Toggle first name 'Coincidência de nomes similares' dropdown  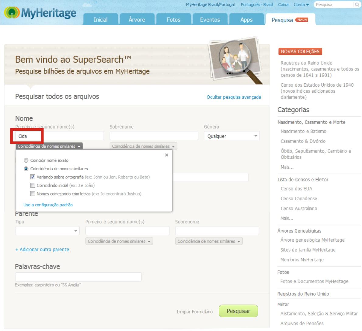pos(49,146)
